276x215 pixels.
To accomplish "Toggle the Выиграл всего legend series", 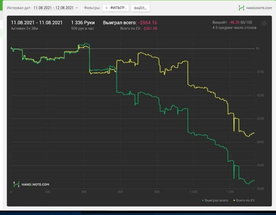I will (x=215, y=200).
